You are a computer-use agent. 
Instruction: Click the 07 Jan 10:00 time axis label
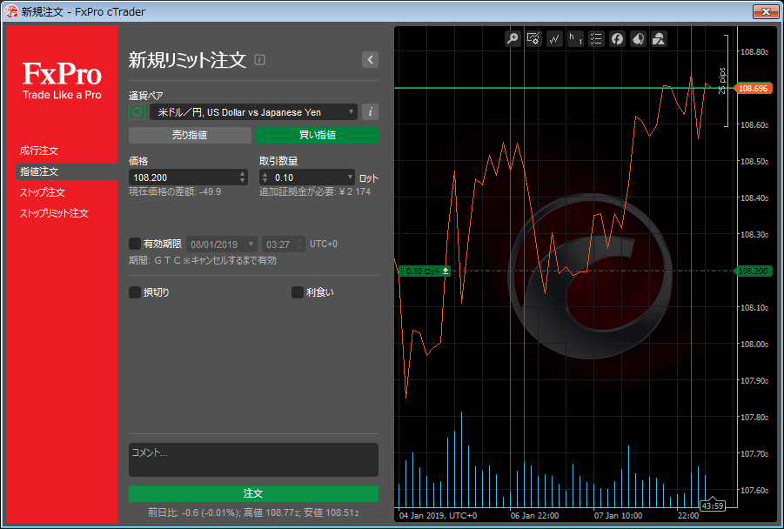(x=618, y=515)
